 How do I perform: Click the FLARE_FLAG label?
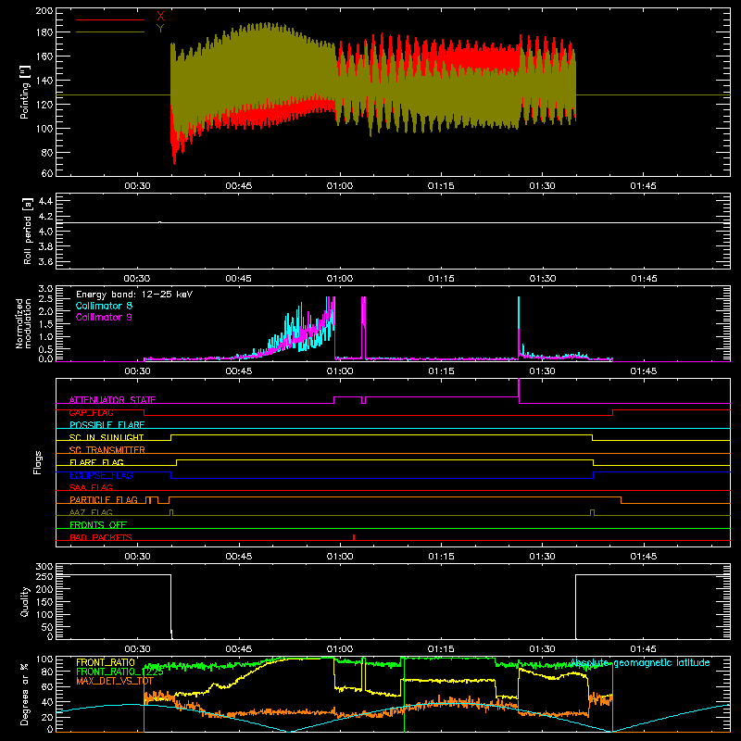(96, 462)
